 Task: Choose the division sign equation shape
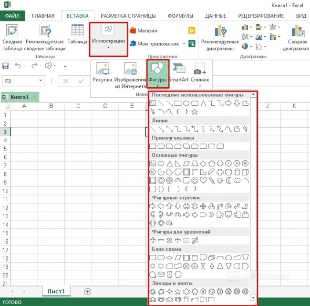click(x=178, y=240)
